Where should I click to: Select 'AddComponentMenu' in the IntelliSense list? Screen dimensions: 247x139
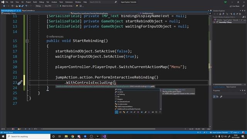[137, 107]
